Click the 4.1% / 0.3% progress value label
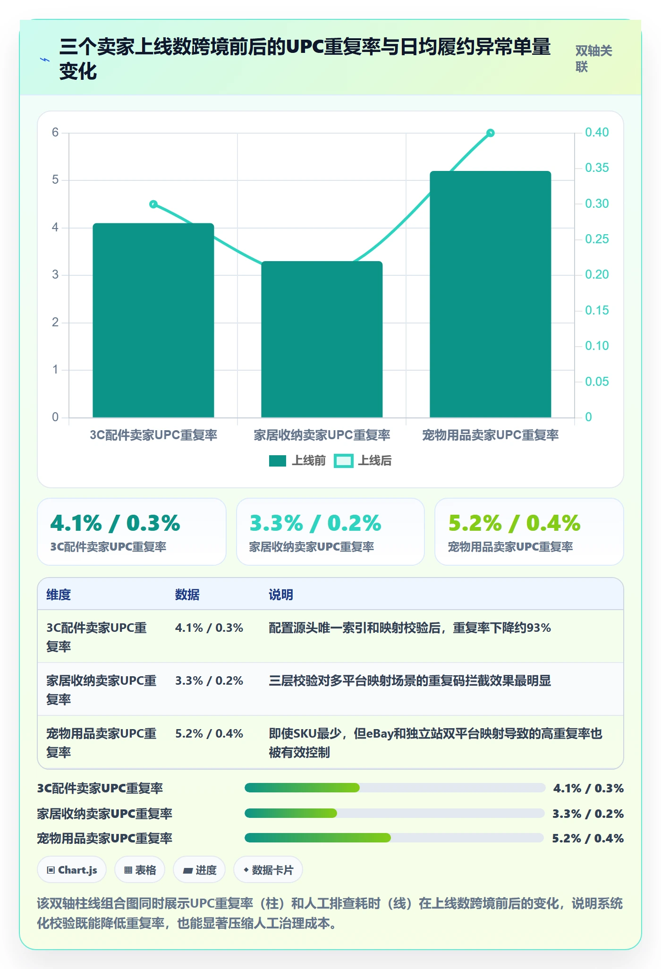The image size is (661, 969). click(588, 788)
